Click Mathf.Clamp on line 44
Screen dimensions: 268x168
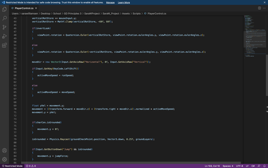(65, 21)
